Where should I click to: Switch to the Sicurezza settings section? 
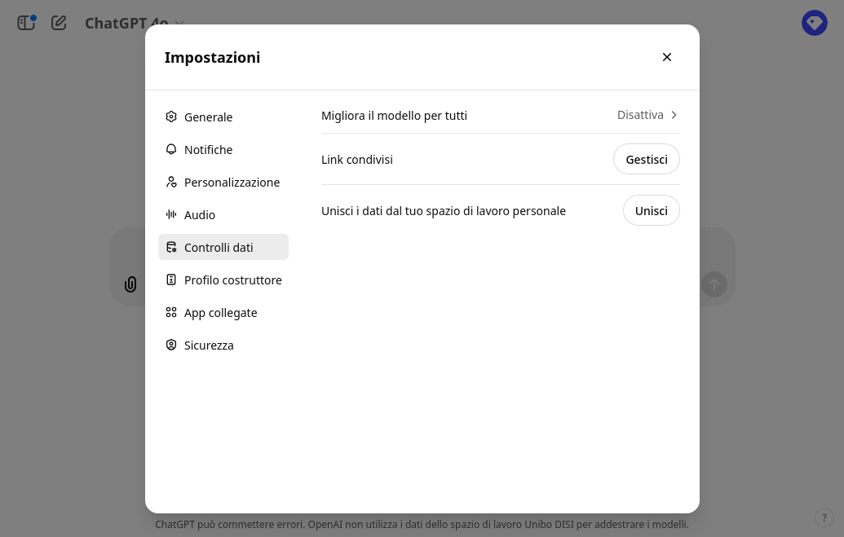[x=209, y=346]
